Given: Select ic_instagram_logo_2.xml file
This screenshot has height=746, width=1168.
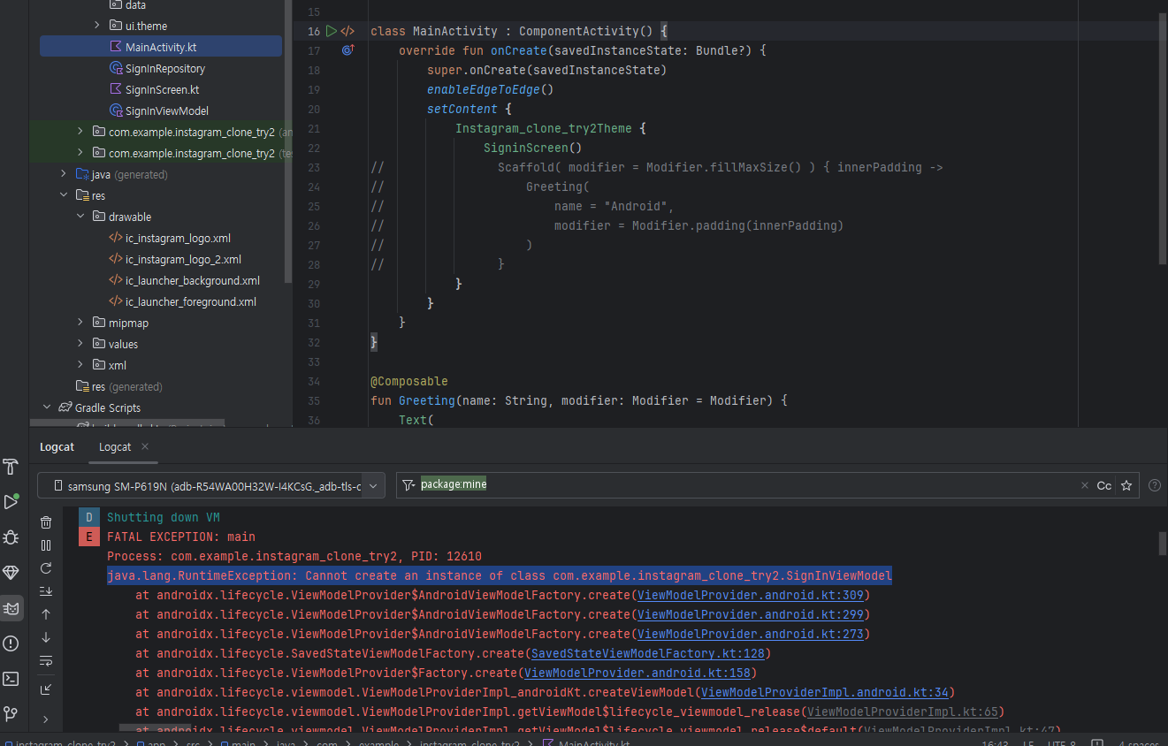Looking at the screenshot, I should coord(183,259).
